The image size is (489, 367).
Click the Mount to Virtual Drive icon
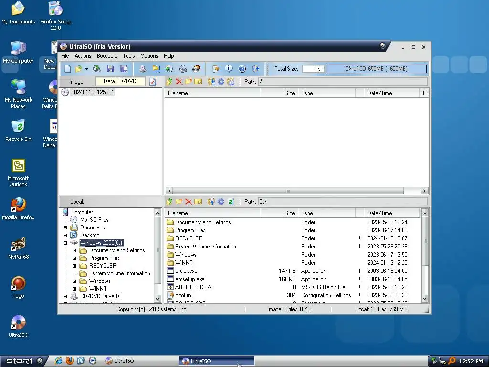pyautogui.click(x=183, y=69)
